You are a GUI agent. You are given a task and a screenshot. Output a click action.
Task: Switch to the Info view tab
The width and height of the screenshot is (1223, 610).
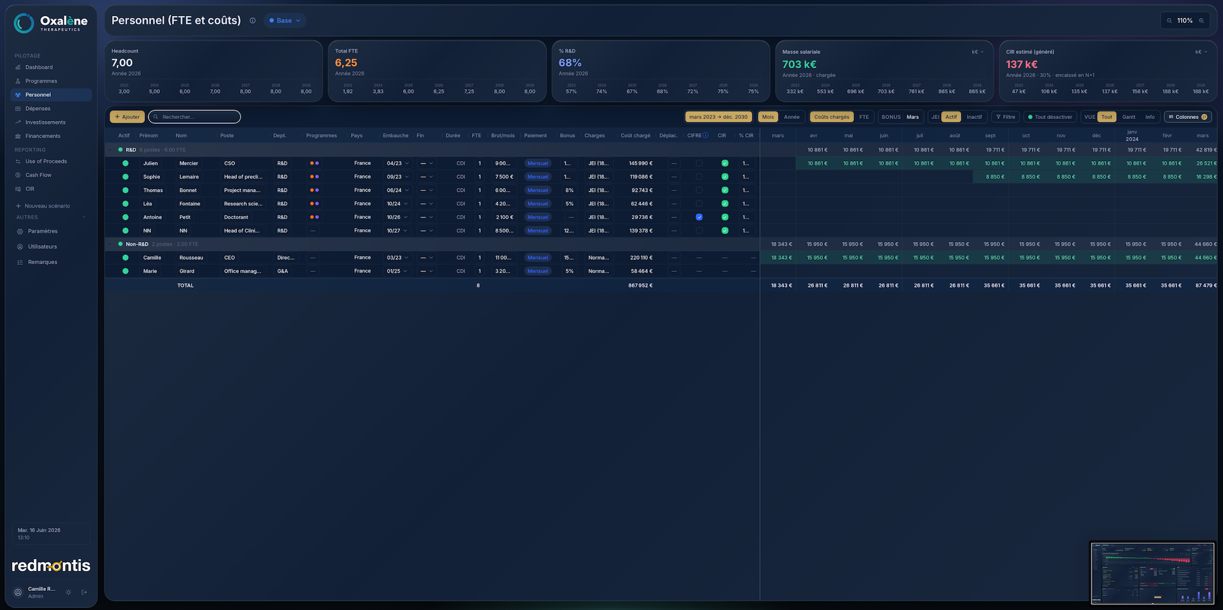pos(1150,117)
